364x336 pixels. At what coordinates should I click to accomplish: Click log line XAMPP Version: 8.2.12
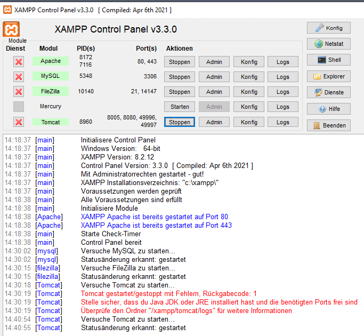click(x=117, y=157)
